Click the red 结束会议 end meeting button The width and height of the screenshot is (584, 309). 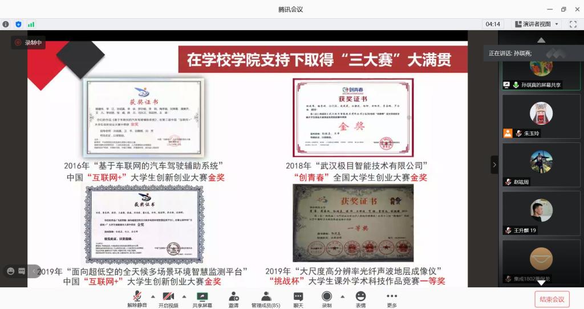point(552,299)
